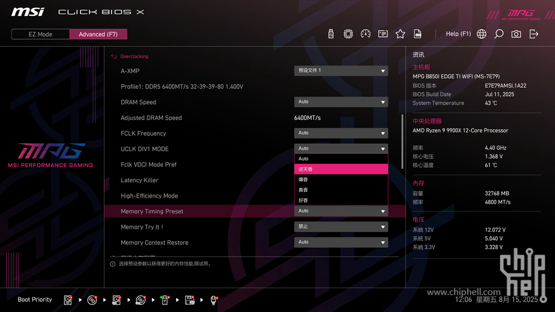
Task: Open the FCLK Frequency dropdown
Action: pyautogui.click(x=341, y=133)
